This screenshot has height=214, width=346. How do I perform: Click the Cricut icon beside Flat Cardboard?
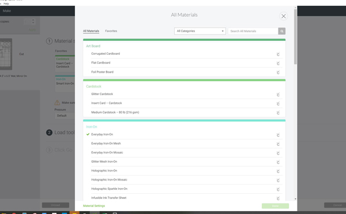click(278, 63)
